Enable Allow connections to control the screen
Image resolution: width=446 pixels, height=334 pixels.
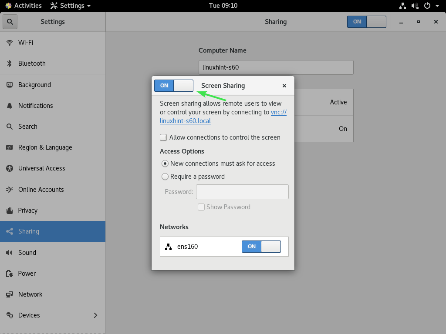(x=163, y=137)
